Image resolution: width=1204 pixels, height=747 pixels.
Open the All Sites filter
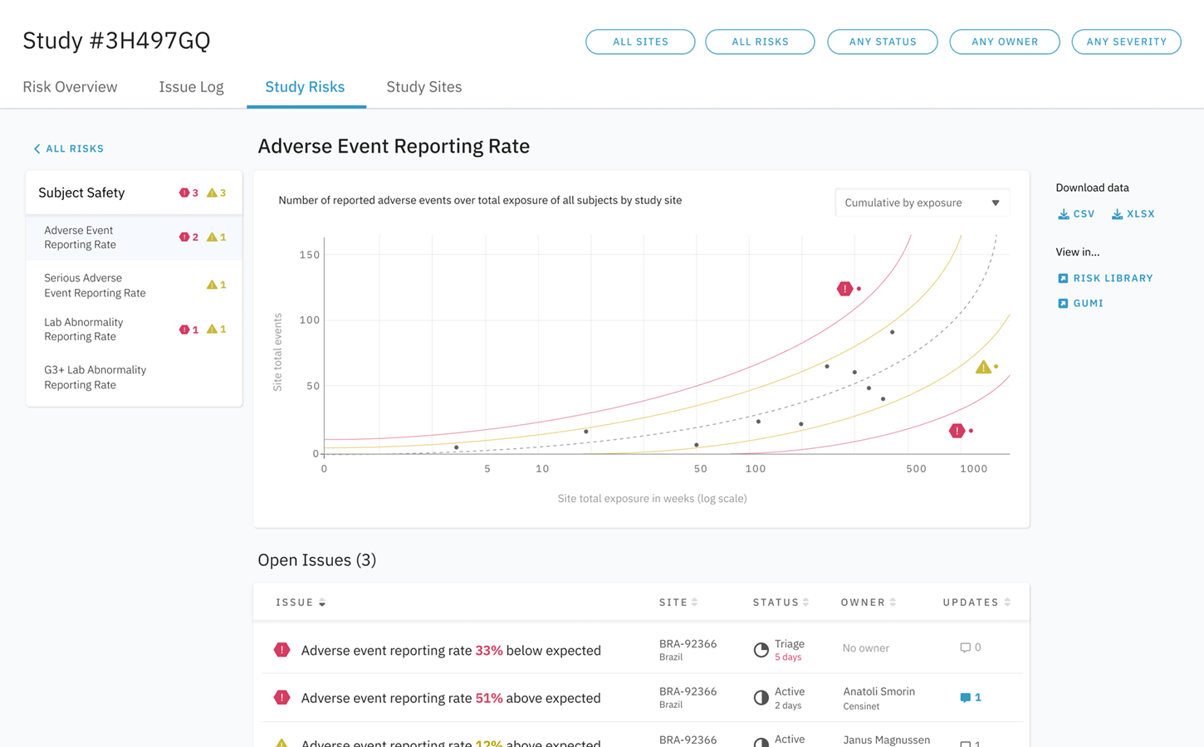pyautogui.click(x=640, y=41)
